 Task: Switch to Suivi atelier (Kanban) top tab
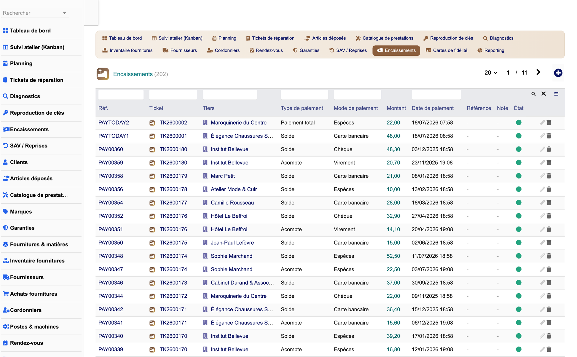click(x=177, y=38)
